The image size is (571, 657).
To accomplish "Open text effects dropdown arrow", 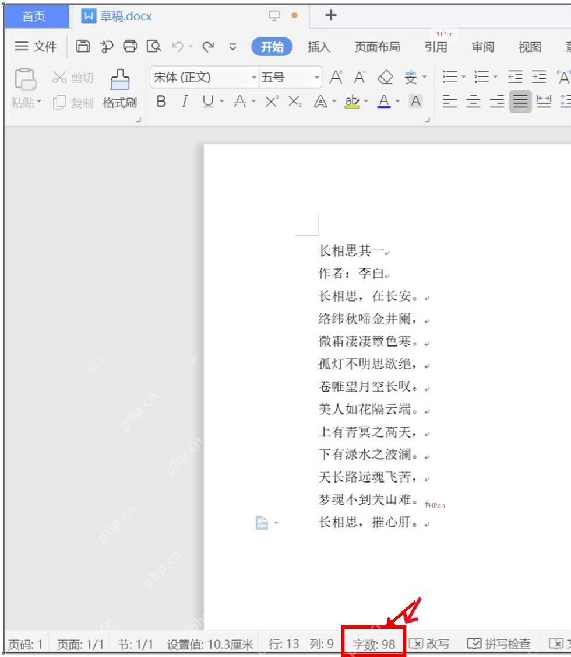I will [x=334, y=101].
